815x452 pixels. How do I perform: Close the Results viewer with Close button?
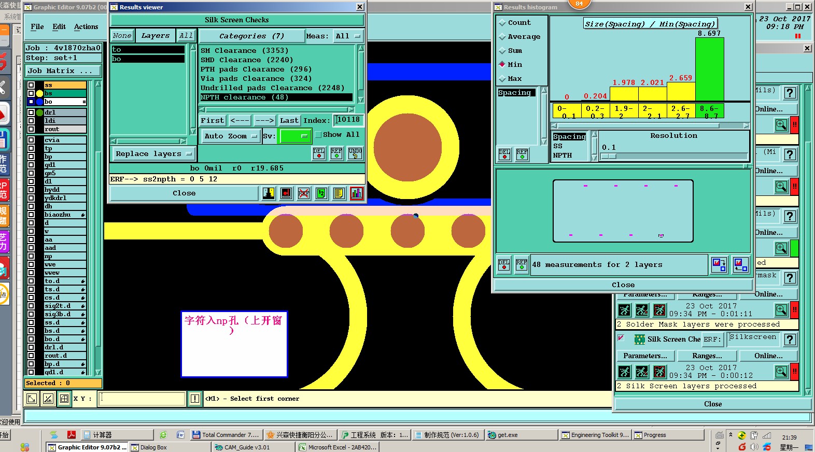(x=184, y=193)
